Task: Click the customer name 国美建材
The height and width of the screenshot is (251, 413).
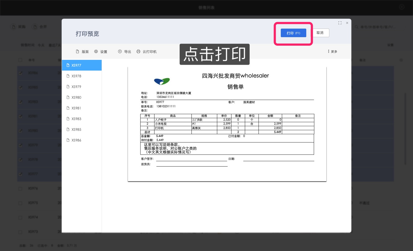Action: coord(249,102)
